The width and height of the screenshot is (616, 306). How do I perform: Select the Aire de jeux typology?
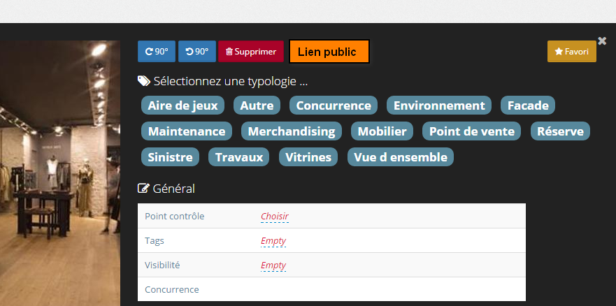click(x=182, y=105)
